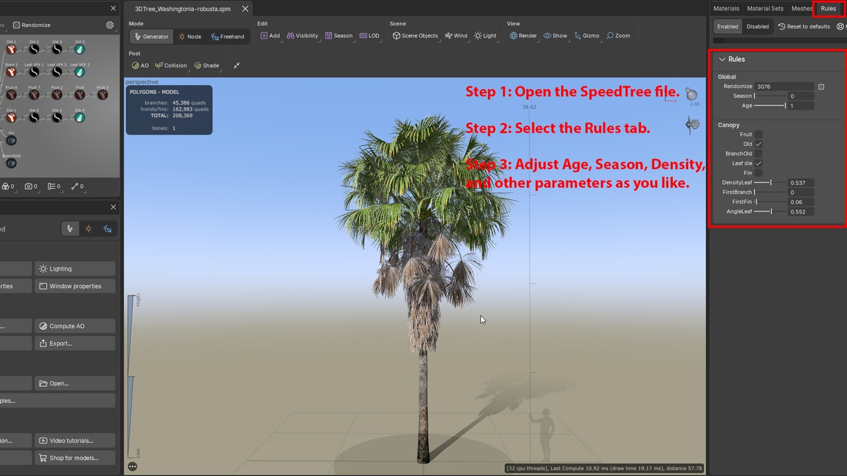The image size is (847, 476).
Task: Select the Old 1 generator node
Action: pyautogui.click(x=11, y=49)
